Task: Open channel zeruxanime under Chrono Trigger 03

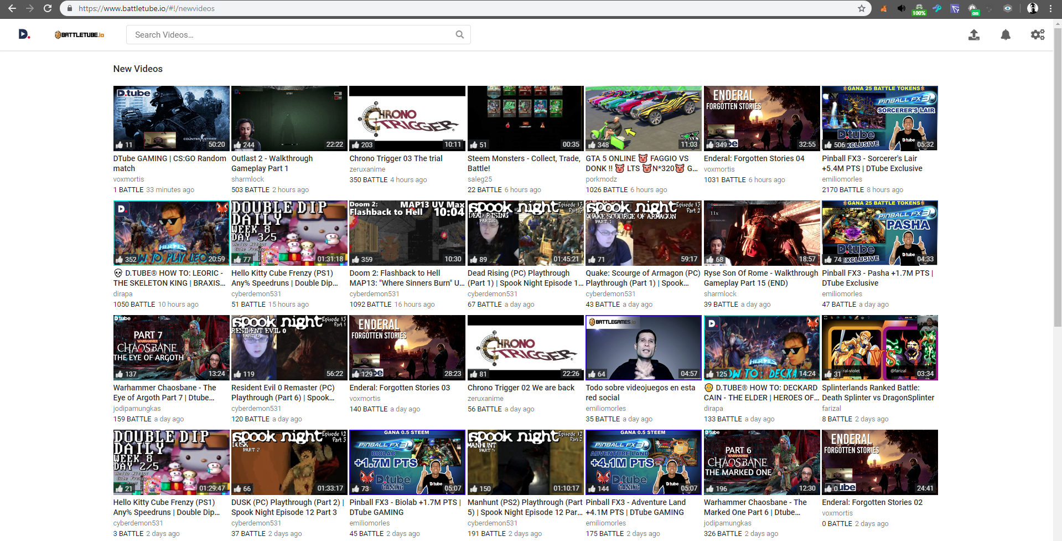Action: [x=367, y=169]
